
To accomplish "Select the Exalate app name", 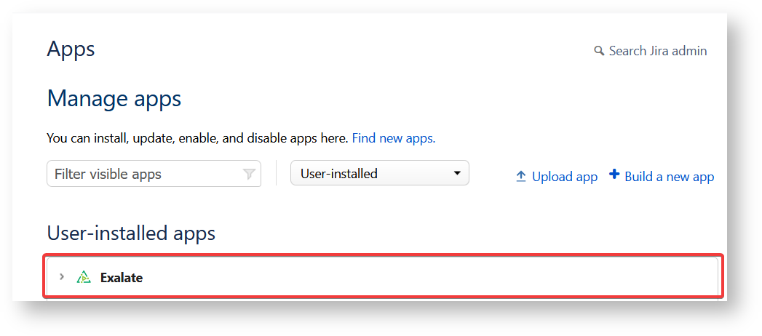I will [122, 278].
